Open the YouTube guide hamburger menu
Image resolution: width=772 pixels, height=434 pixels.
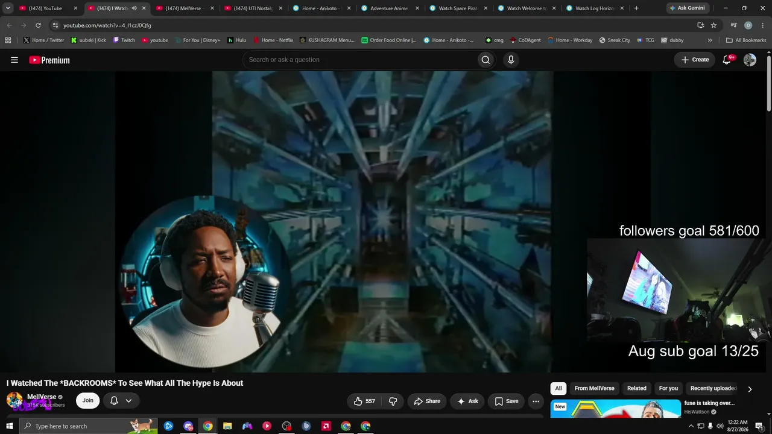pyautogui.click(x=14, y=60)
